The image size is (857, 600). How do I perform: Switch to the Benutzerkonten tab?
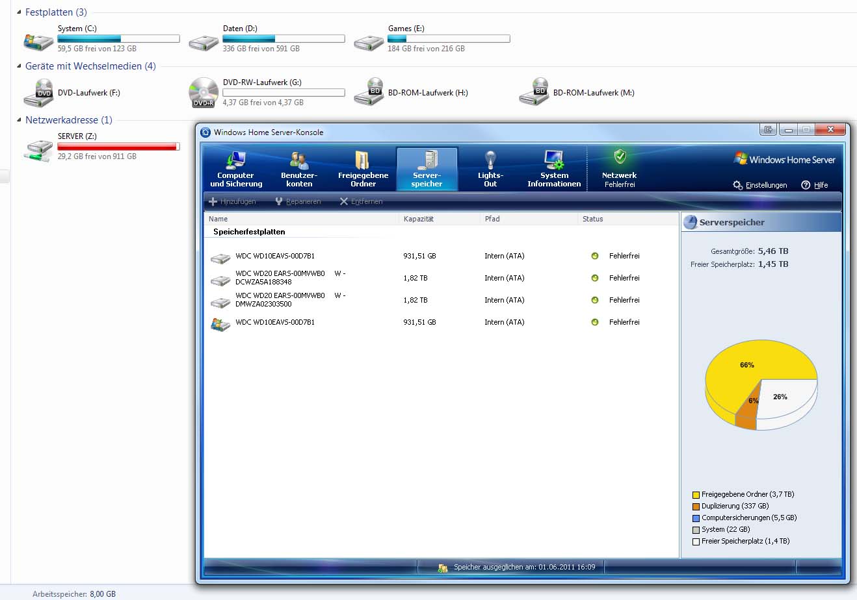point(299,169)
